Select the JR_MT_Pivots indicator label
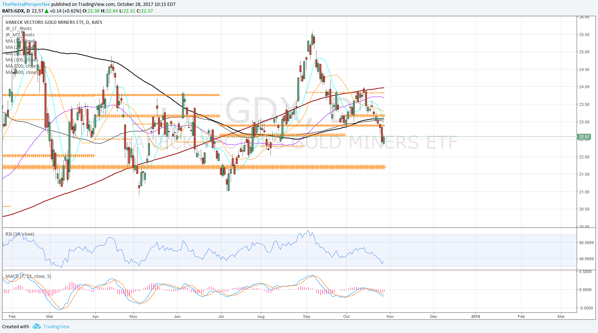The image size is (598, 333). click(20, 35)
